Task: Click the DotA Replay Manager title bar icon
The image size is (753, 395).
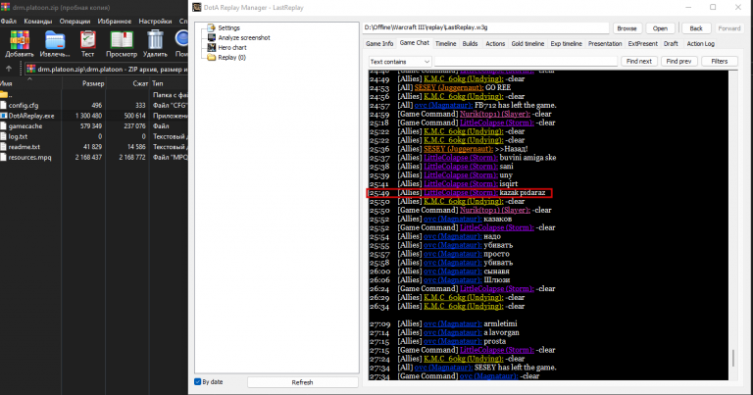Action: click(196, 7)
